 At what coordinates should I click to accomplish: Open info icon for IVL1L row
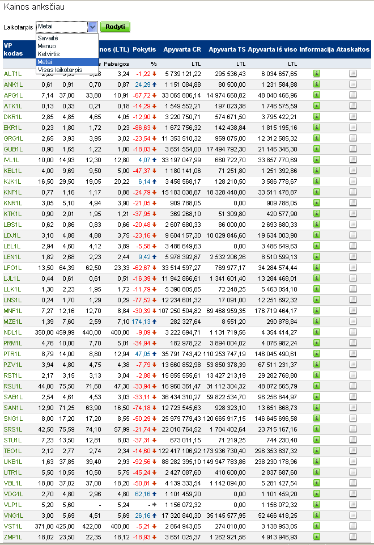pyautogui.click(x=316, y=159)
